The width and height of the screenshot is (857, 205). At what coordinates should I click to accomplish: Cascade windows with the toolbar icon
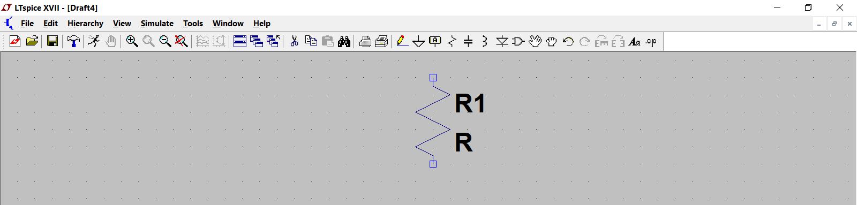pos(257,41)
